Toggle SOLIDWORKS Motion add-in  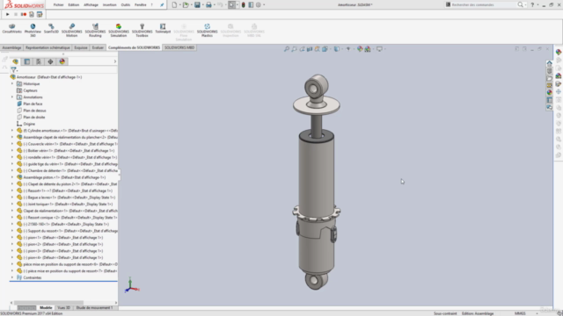point(72,30)
